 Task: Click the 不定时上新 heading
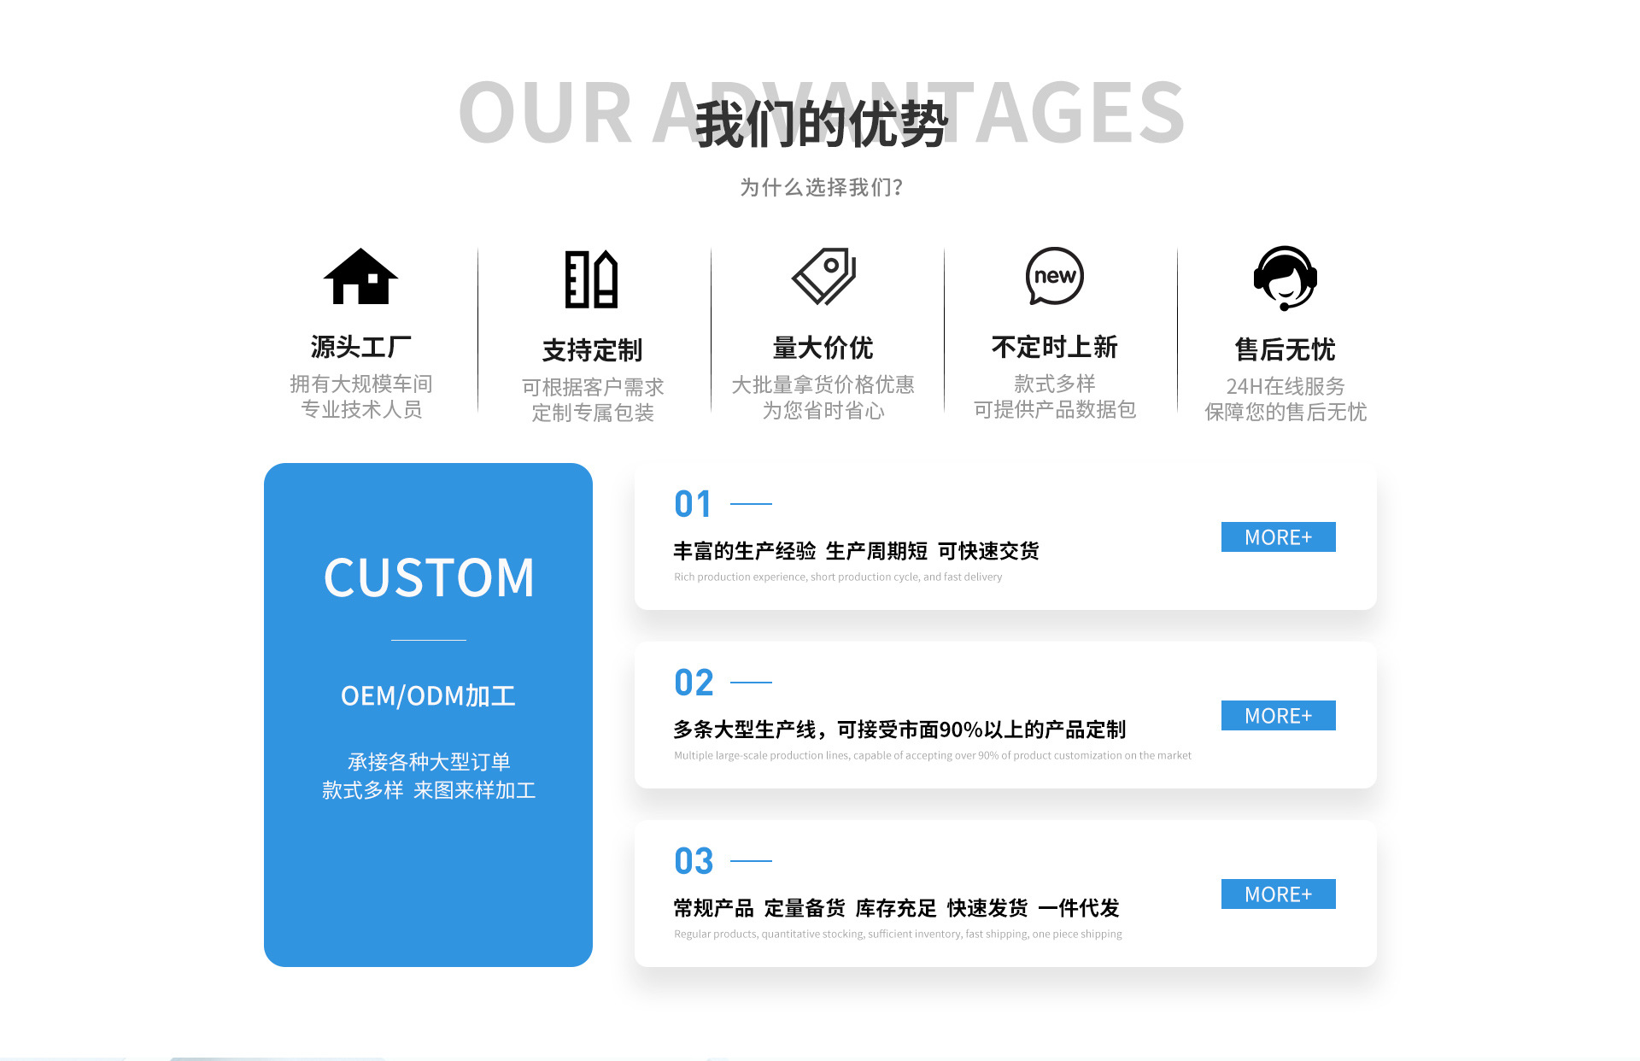click(x=1055, y=347)
